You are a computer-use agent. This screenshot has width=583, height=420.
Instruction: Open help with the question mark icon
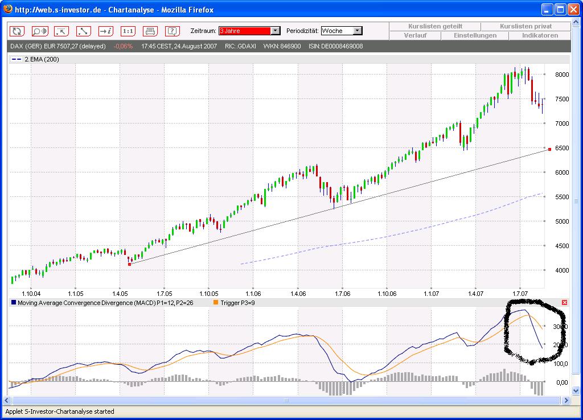coord(173,31)
